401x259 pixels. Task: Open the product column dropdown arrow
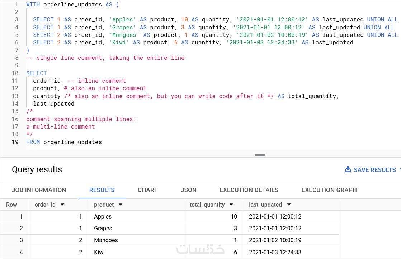[x=121, y=205]
